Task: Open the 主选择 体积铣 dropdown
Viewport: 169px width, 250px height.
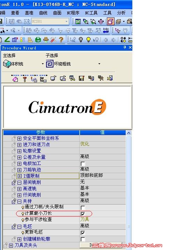Action: [43, 64]
